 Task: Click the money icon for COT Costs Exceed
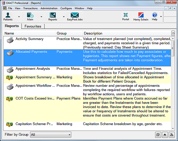coord(9,99)
